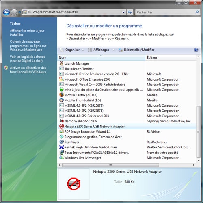Screen dimensions: 203x203
Task: Open Help with the question mark icon
Action: (x=196, y=50)
